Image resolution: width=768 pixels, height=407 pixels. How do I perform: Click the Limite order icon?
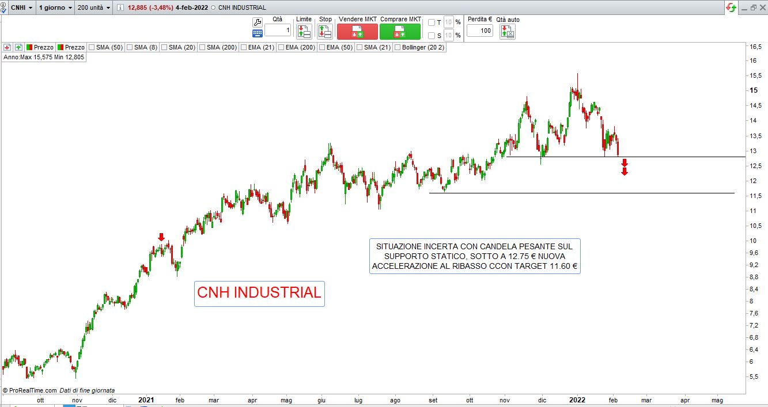304,32
